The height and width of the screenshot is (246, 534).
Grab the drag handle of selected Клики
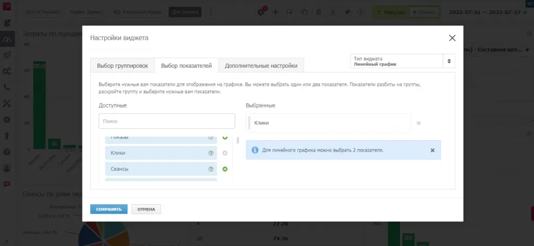(x=249, y=123)
